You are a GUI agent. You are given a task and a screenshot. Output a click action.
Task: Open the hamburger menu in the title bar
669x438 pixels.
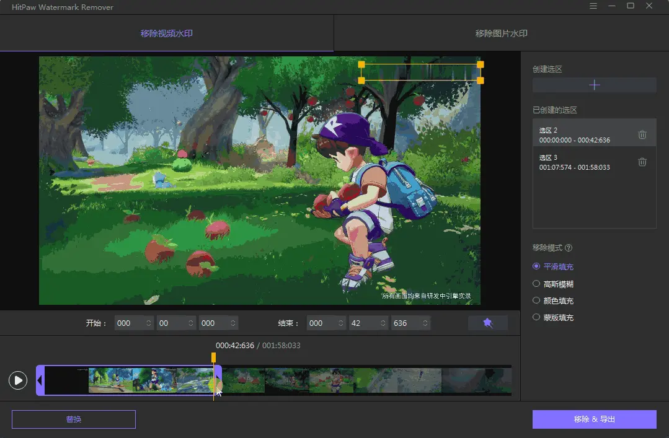[593, 6]
